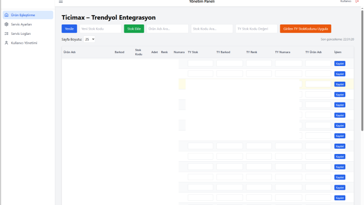
Task: Click the Numara column header
Action: click(179, 52)
